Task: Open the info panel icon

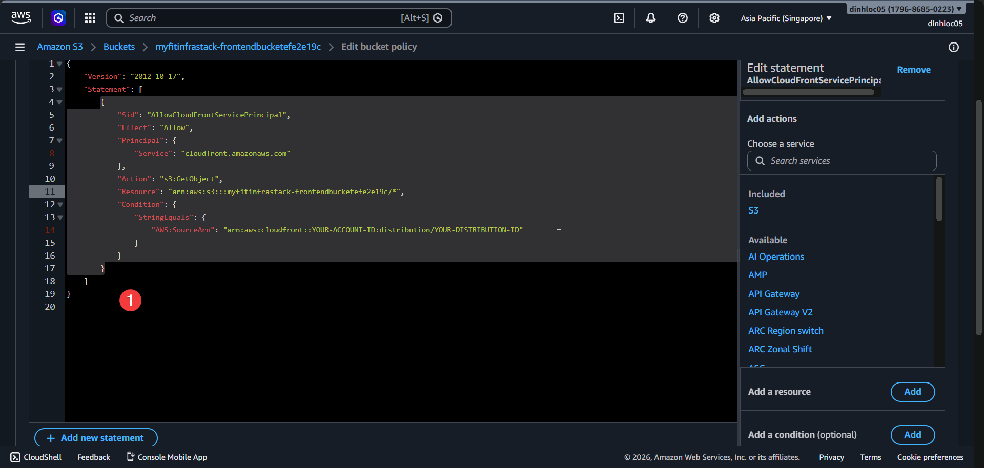Action: pyautogui.click(x=954, y=47)
